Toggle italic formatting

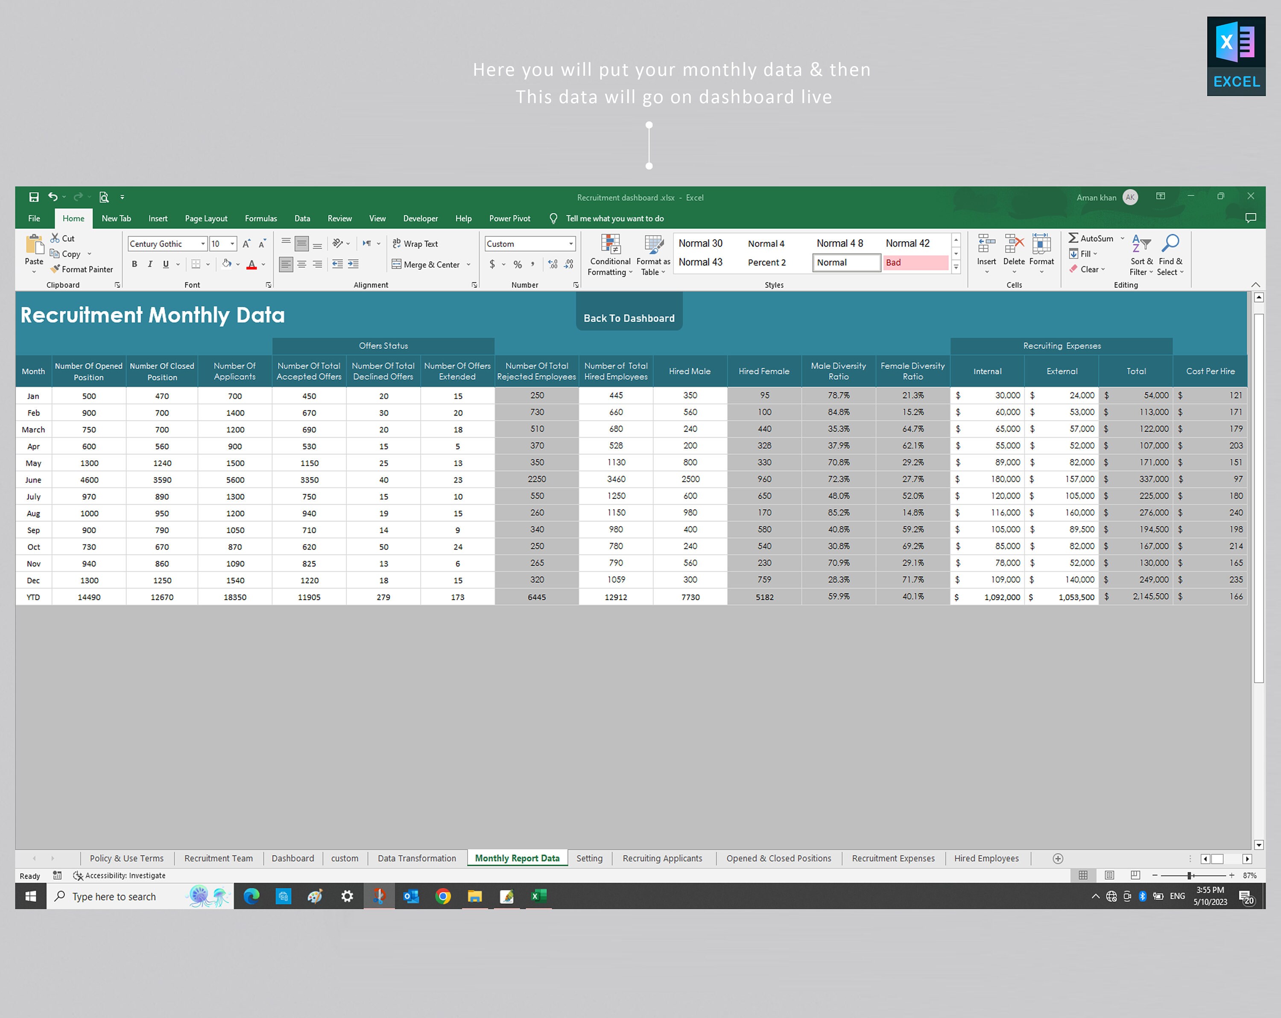tap(150, 264)
